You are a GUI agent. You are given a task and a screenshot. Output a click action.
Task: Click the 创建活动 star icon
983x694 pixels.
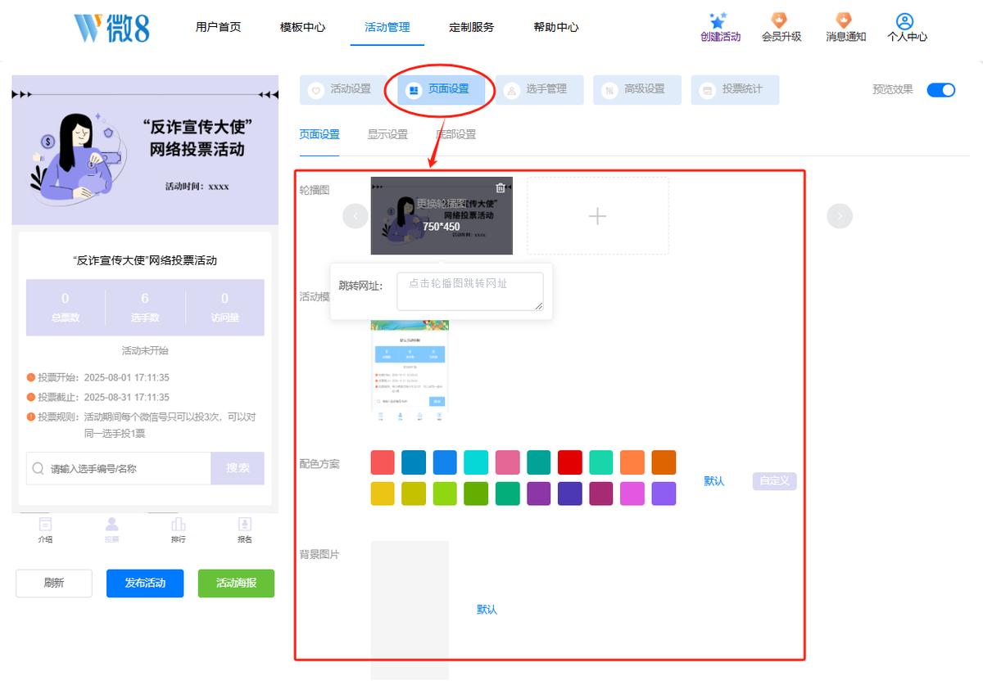tap(718, 20)
